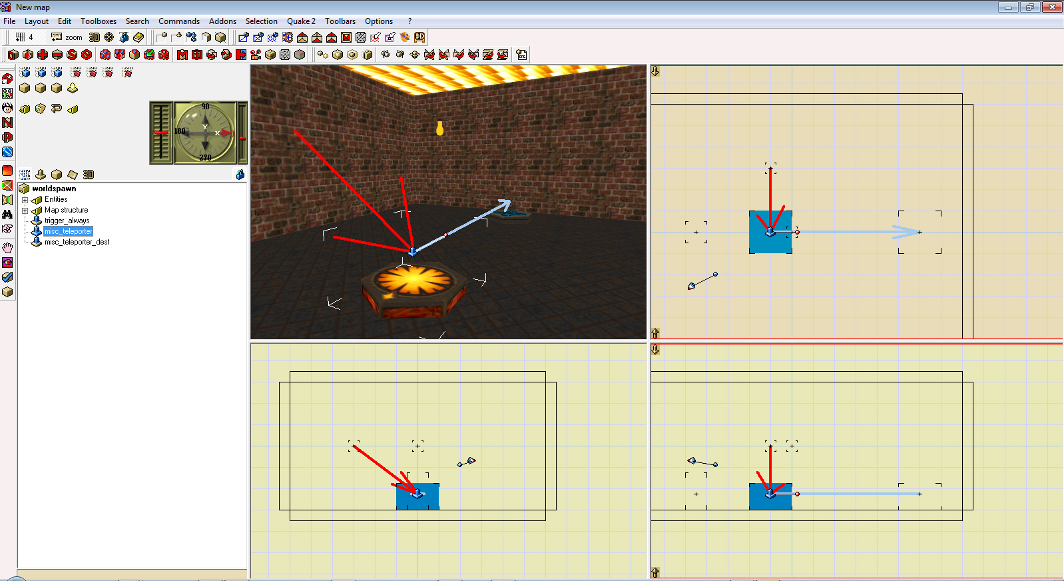The image size is (1064, 581).
Task: Click the blue checkmark cube sidebar icon
Action: pyautogui.click(x=7, y=277)
